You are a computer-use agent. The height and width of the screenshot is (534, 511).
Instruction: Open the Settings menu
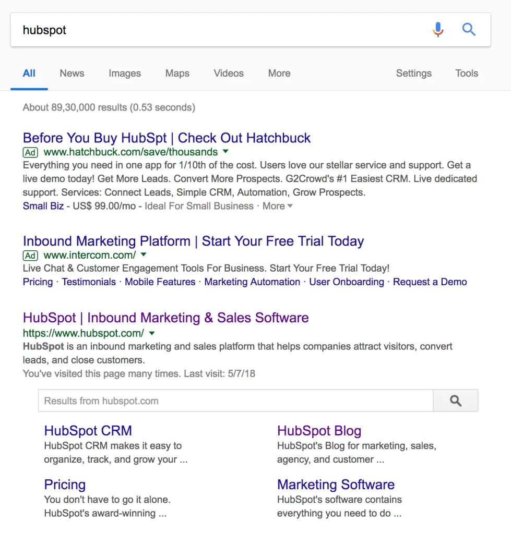tap(413, 74)
